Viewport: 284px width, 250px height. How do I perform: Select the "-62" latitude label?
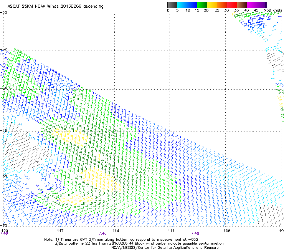click(3, 49)
